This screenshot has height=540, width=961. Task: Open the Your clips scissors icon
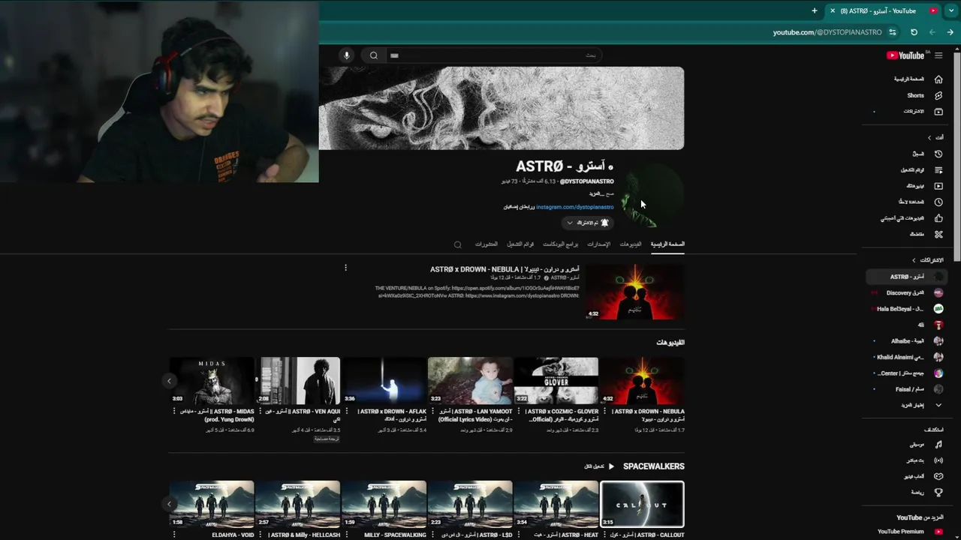coord(938,234)
